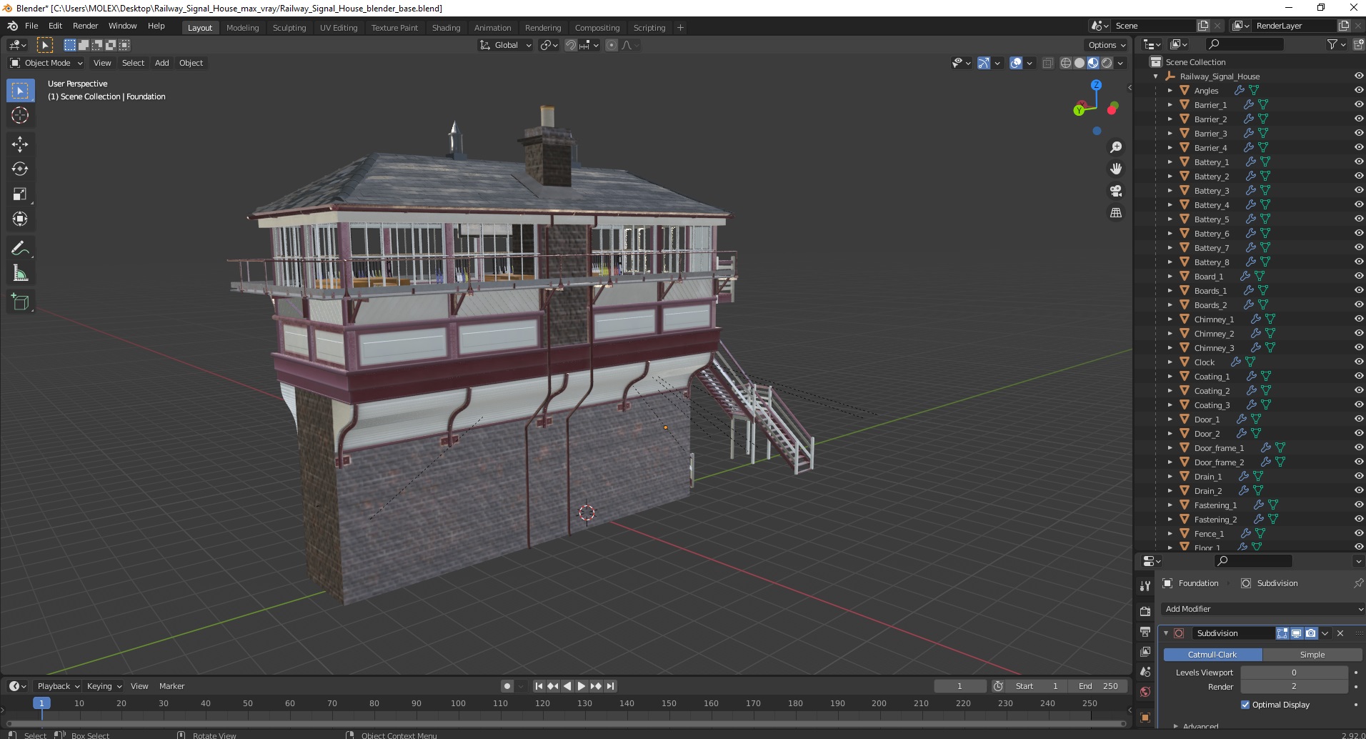Toggle Subdivision modifier render display
This screenshot has height=739, width=1366.
tap(1311, 633)
